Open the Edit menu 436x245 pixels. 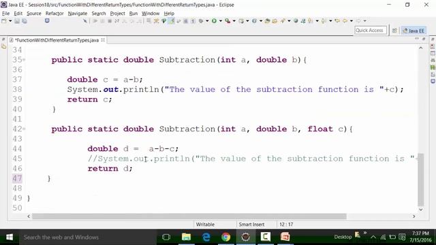18,14
